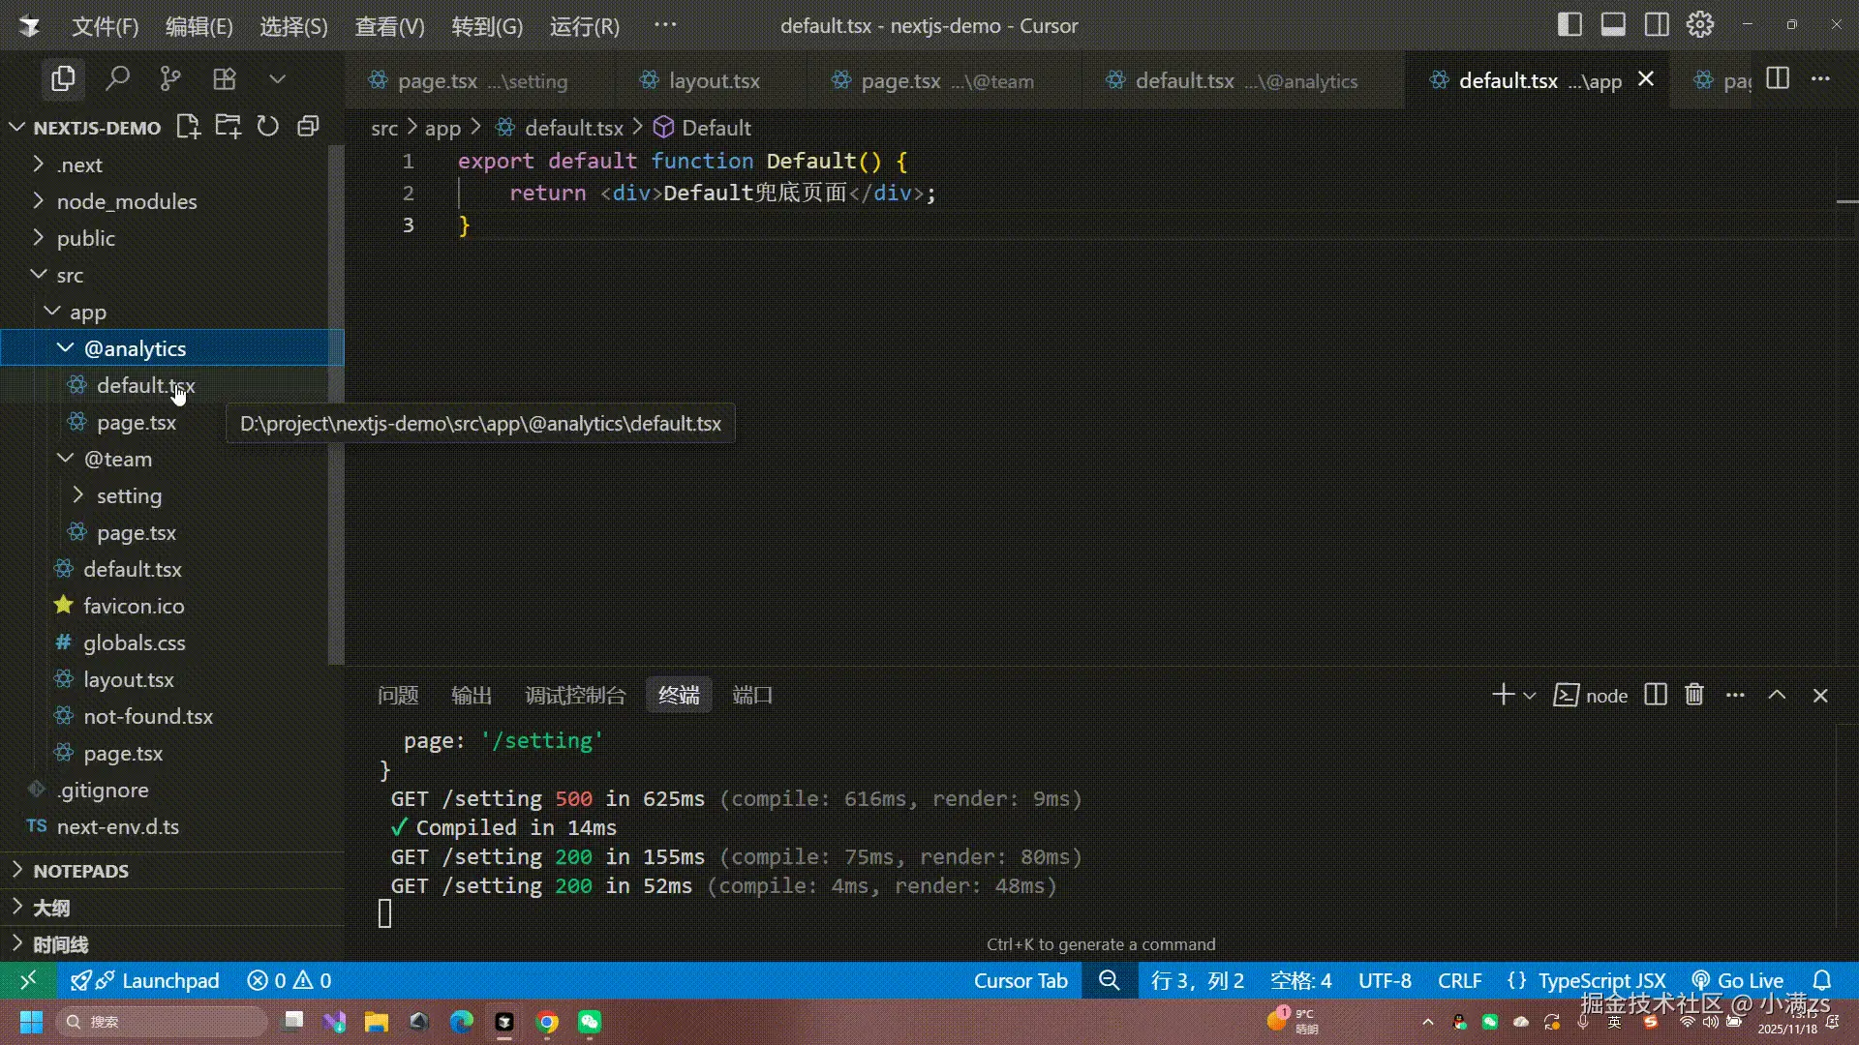Viewport: 1859px width, 1045px height.
Task: Refresh the explorer file tree
Action: [268, 127]
